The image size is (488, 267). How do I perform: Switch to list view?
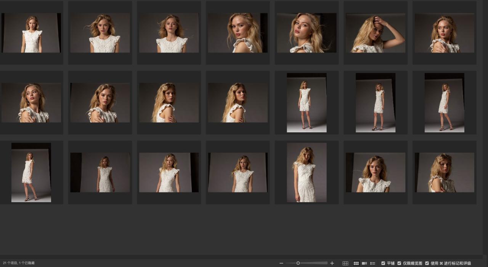[x=373, y=263]
